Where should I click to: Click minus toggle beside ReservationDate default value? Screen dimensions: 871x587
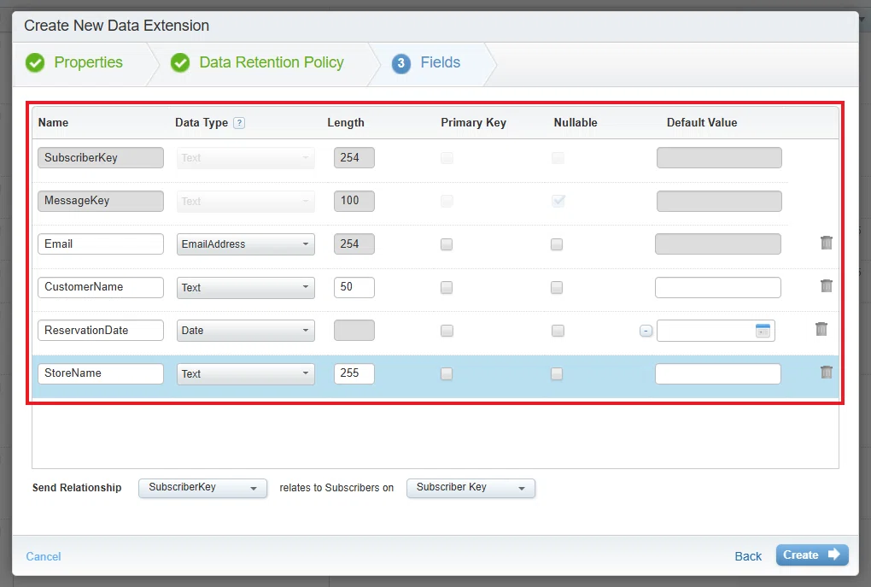click(646, 331)
